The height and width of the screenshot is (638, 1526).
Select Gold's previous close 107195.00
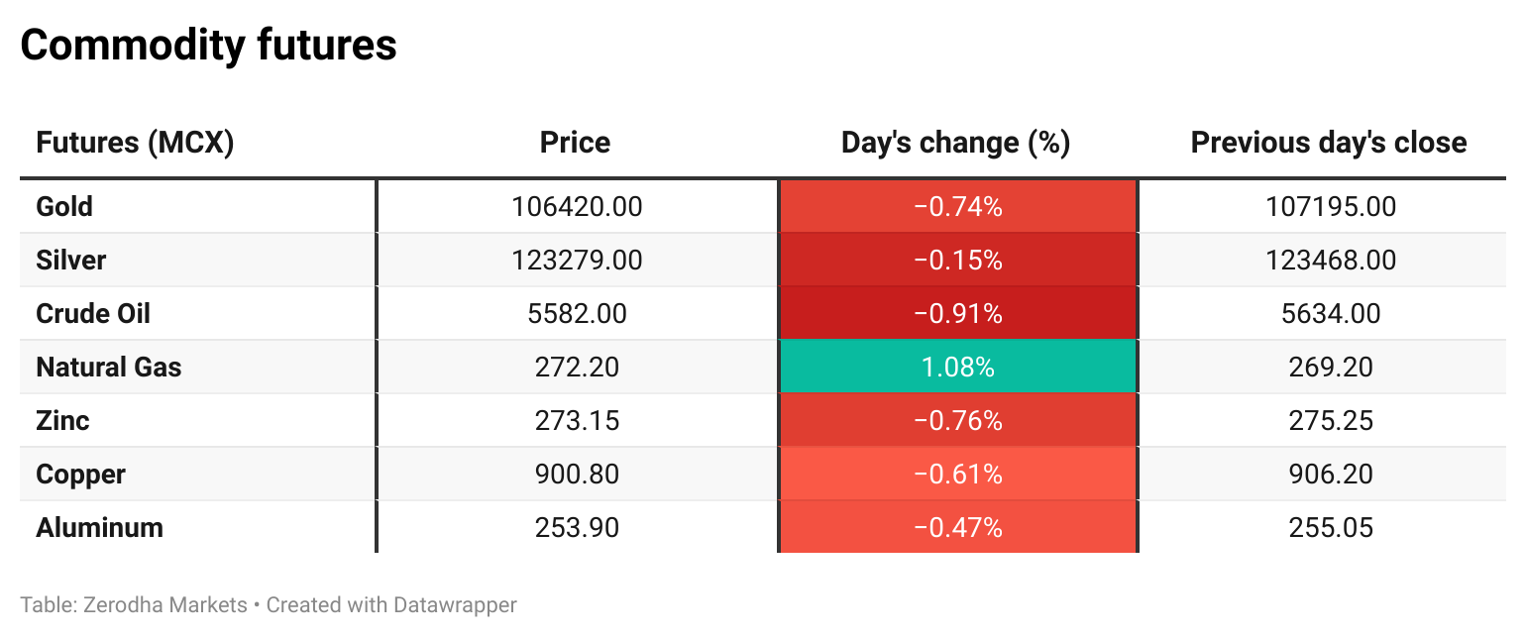tap(1331, 207)
